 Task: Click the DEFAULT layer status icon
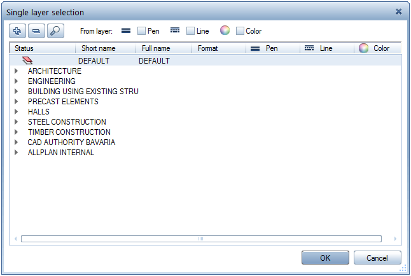coord(27,61)
